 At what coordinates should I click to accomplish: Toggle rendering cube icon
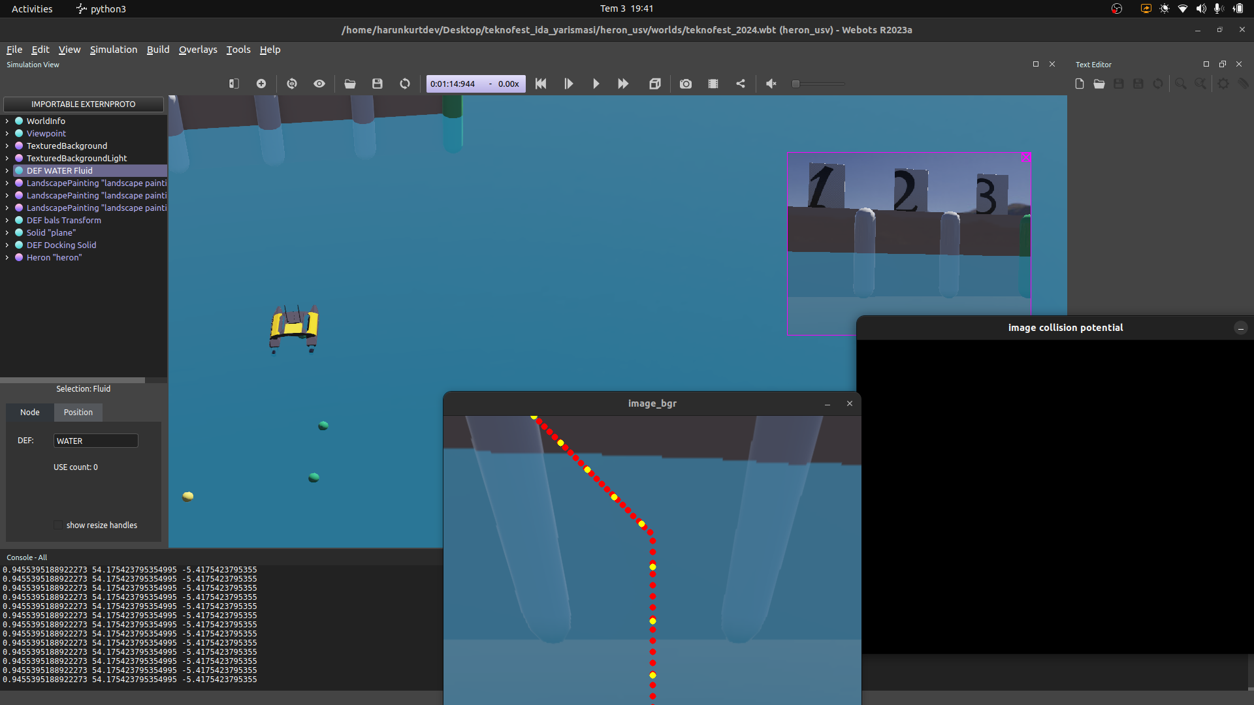tap(655, 84)
